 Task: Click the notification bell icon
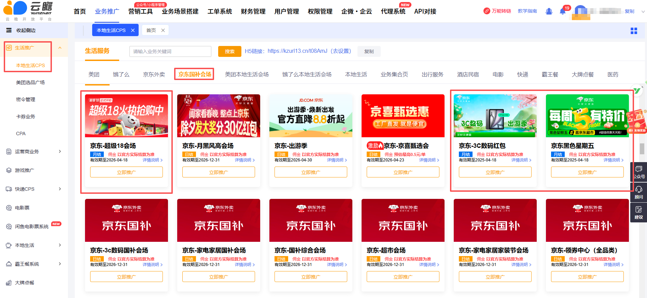pos(562,11)
